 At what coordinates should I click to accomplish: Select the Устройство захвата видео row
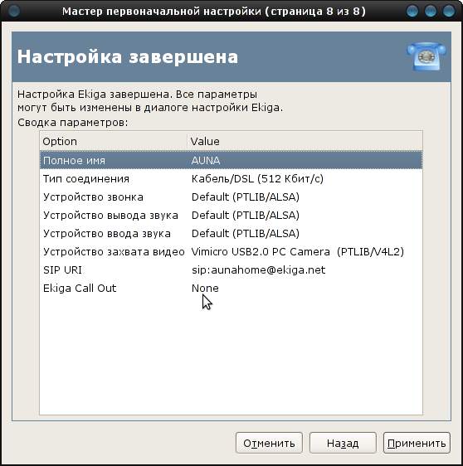pyautogui.click(x=231, y=252)
